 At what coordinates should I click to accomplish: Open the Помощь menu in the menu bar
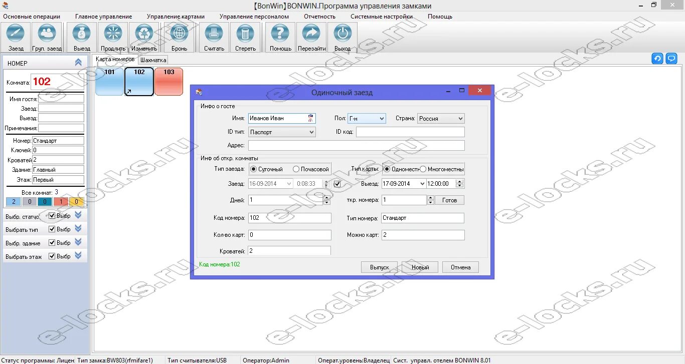coord(440,17)
